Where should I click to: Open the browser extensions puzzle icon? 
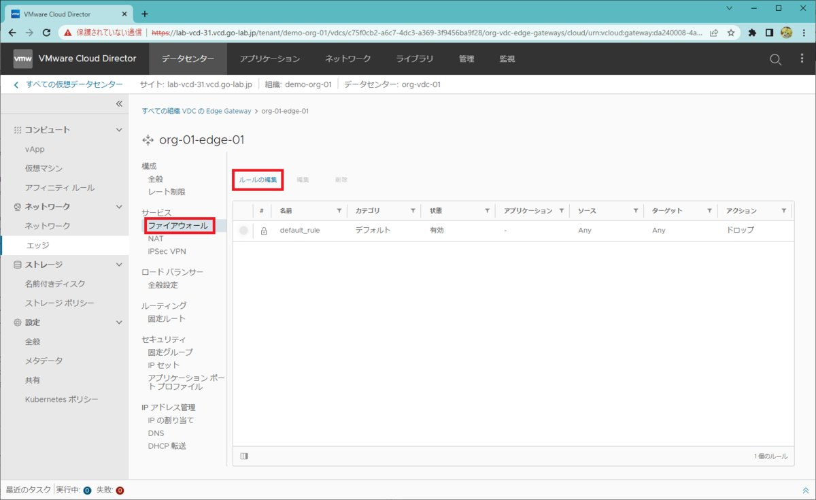point(753,32)
